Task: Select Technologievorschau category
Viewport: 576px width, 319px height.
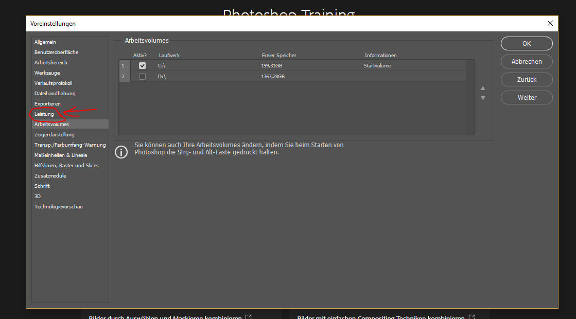Action: (x=58, y=207)
